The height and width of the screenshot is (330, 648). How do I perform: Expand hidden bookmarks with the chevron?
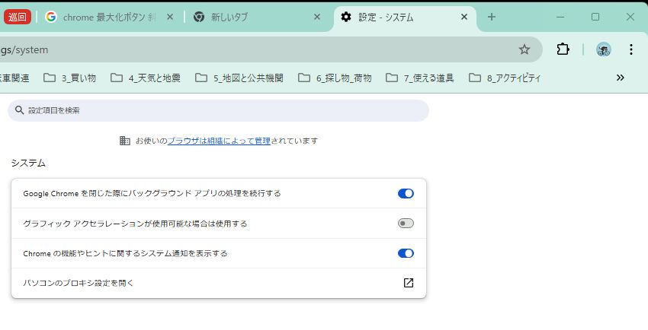[620, 78]
